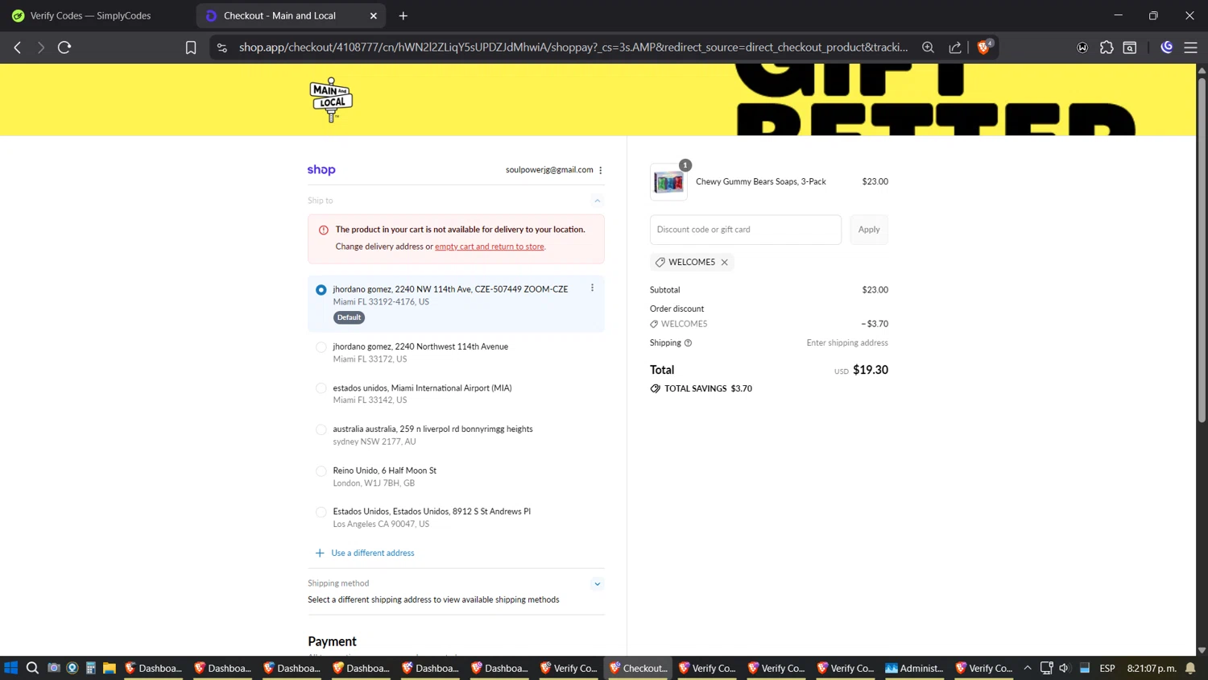Click the WELCOME5 discount tag

691,262
